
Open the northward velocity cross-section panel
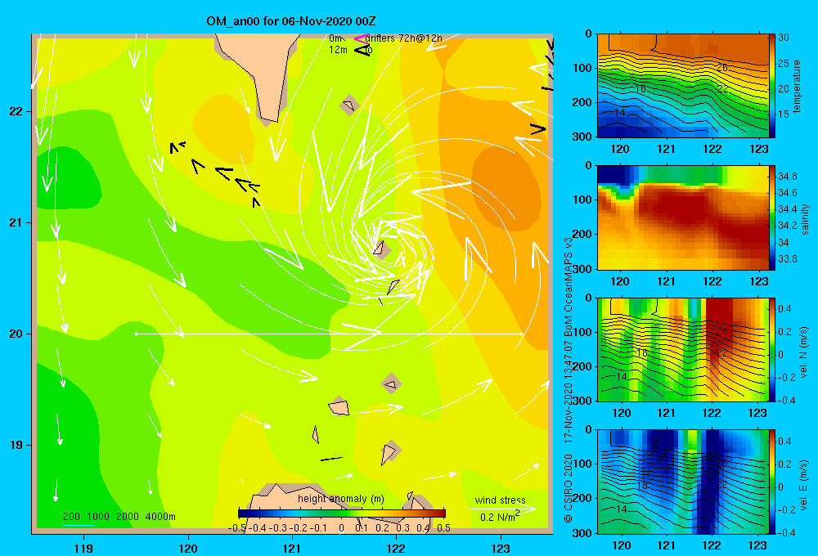pyautogui.click(x=683, y=349)
